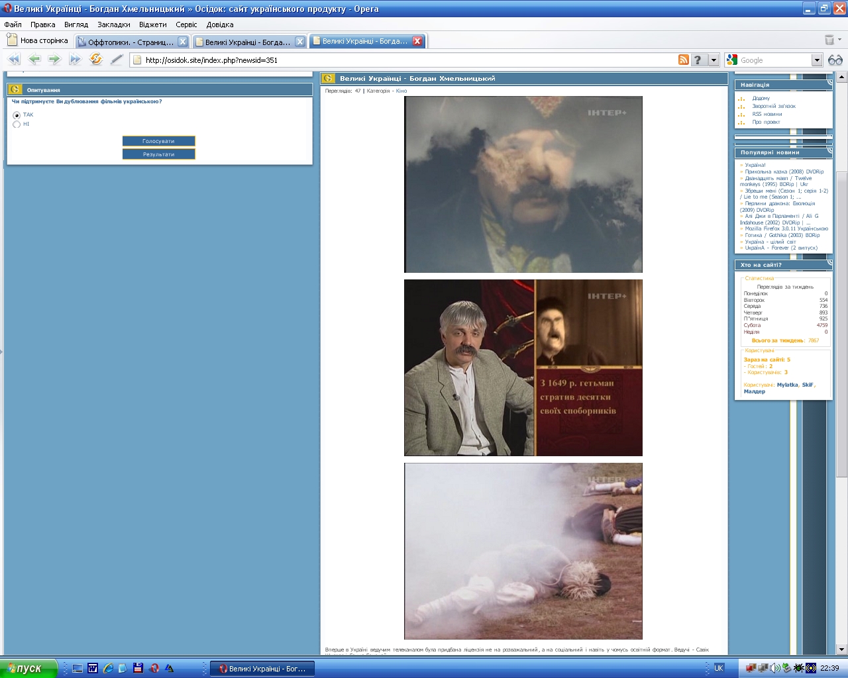Click the orange RSS feed icon

click(684, 60)
